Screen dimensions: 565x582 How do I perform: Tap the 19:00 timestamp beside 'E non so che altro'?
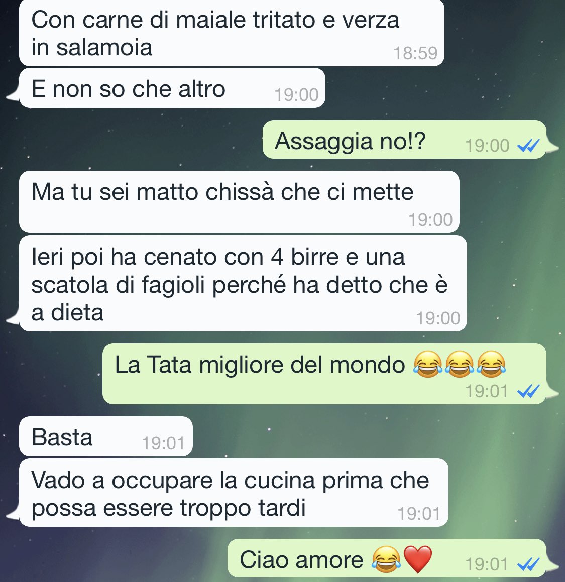[x=296, y=95]
